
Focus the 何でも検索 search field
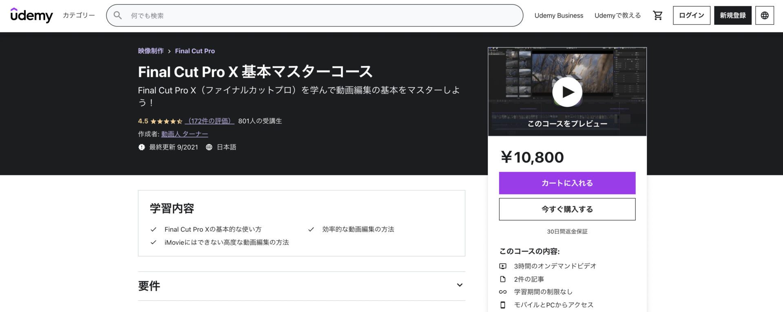(318, 15)
